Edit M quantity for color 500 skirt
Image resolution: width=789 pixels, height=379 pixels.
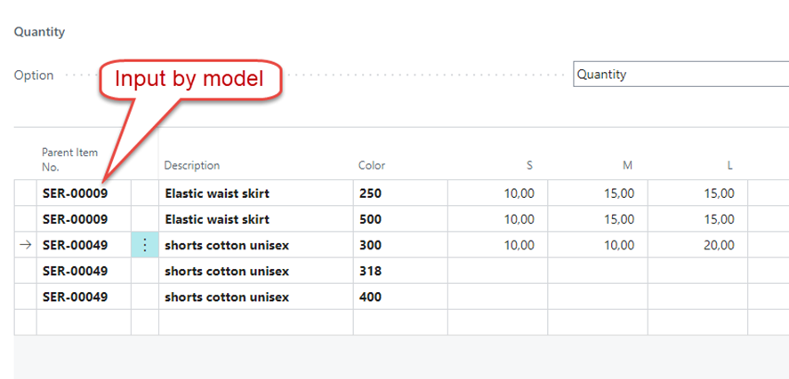[x=598, y=219]
